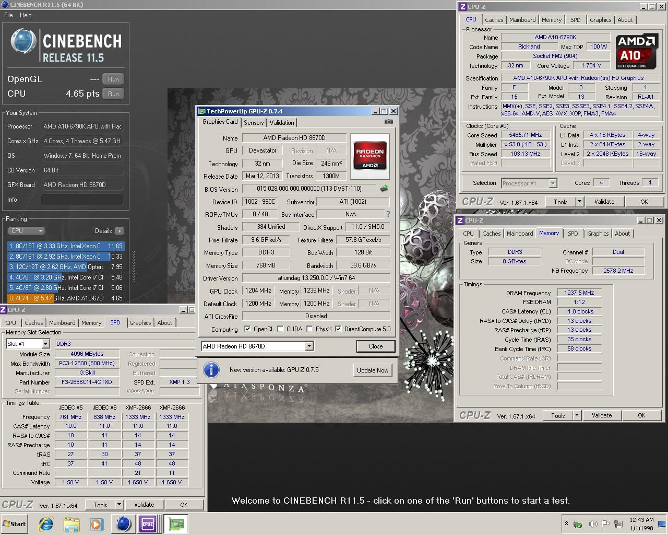Open the Cinebench File menu
Viewport: 668px width, 535px height.
point(8,15)
